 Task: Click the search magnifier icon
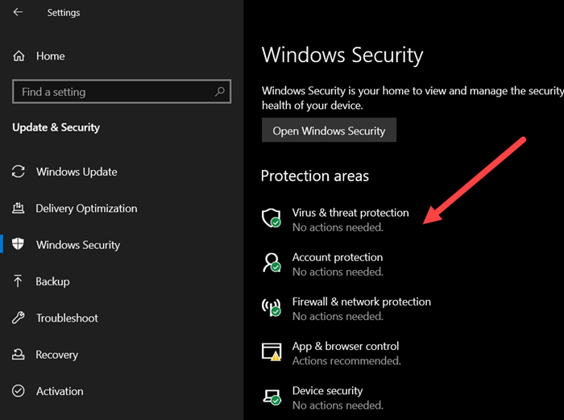pyautogui.click(x=219, y=92)
